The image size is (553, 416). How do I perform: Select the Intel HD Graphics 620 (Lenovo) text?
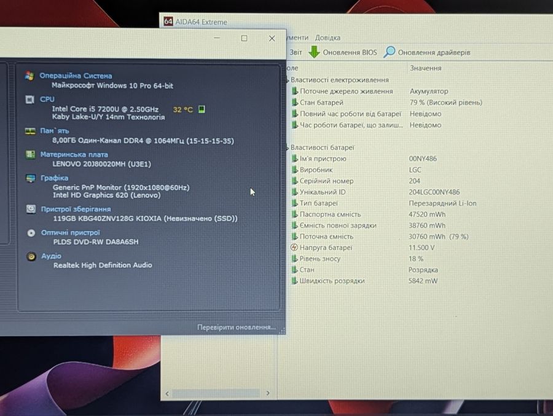106,195
